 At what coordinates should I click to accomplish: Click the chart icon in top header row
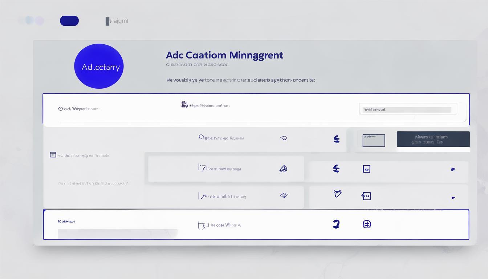click(x=184, y=105)
